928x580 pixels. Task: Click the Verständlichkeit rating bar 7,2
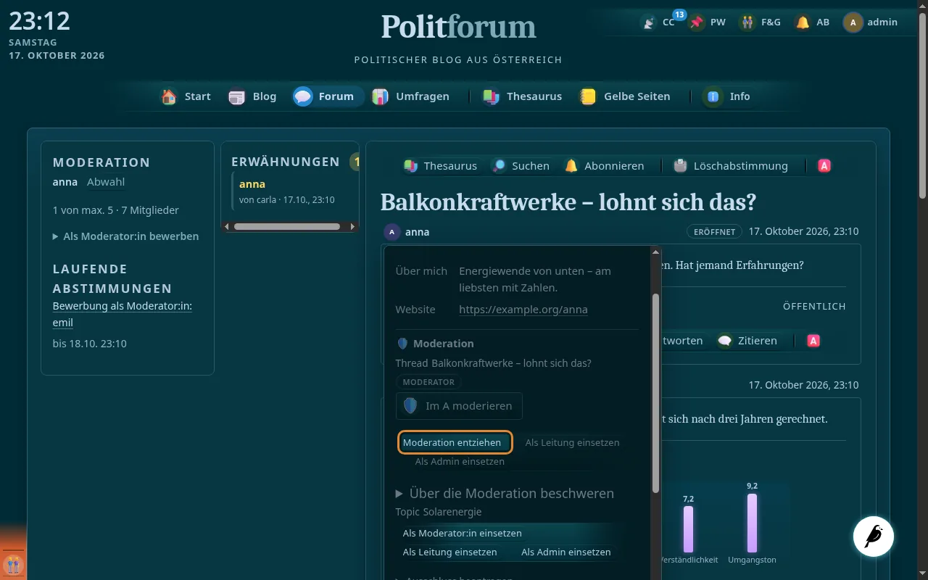coord(688,529)
